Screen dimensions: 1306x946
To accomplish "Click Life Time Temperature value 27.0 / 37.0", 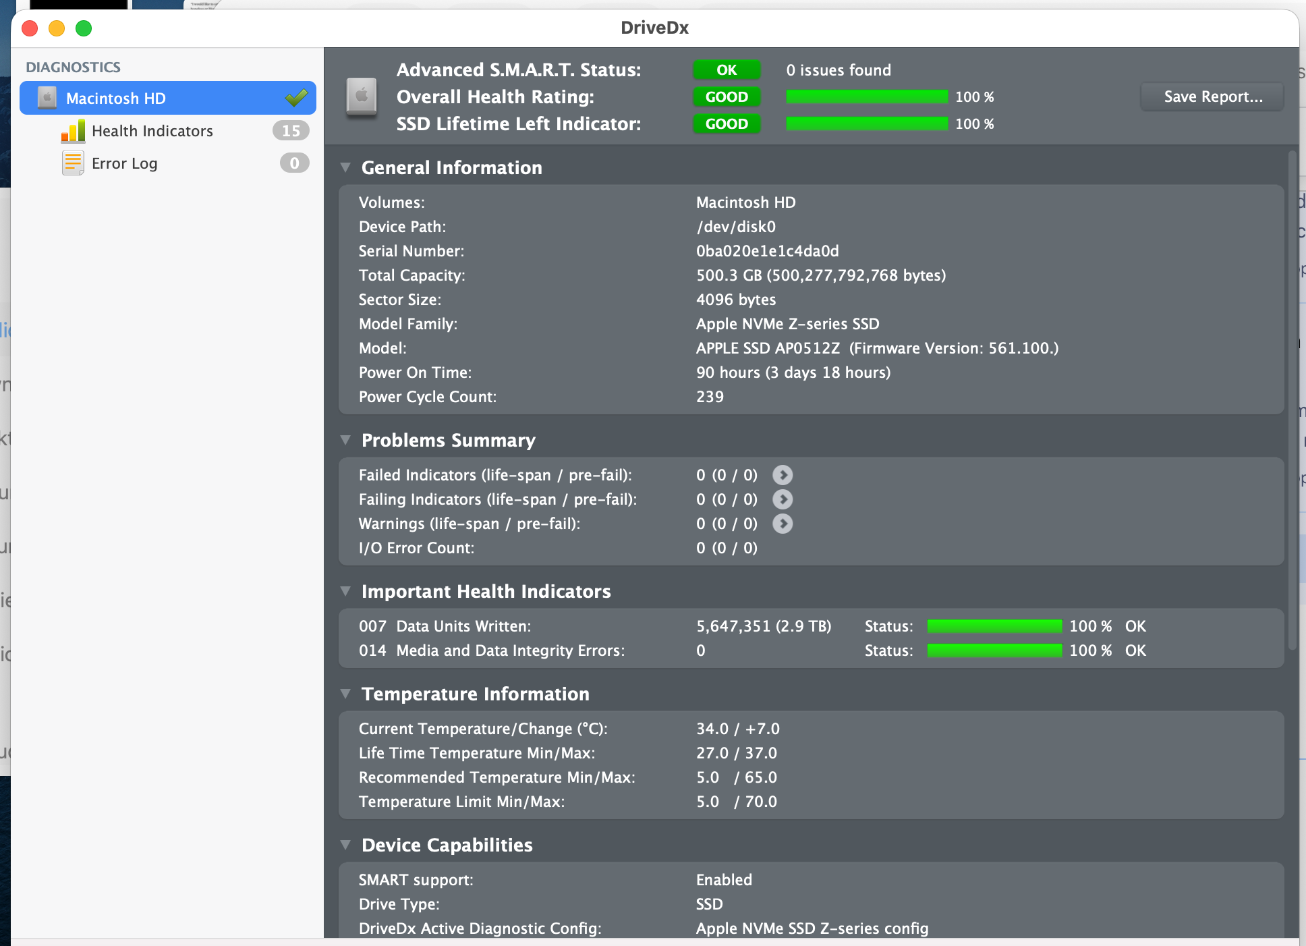I will [x=737, y=753].
